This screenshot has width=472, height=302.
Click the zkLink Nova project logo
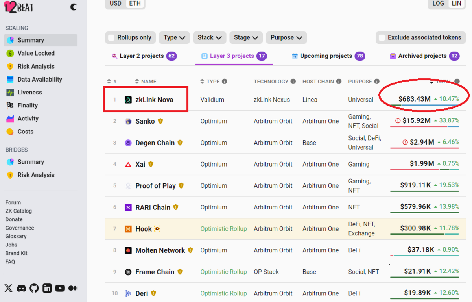point(128,100)
